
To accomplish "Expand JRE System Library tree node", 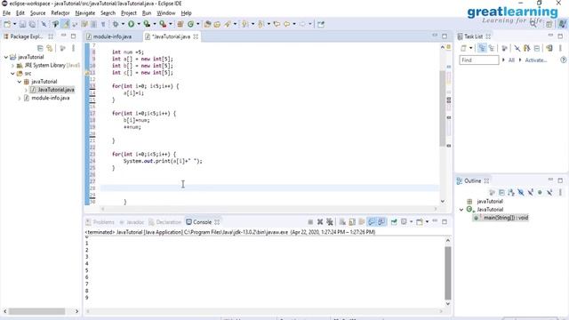I will [12, 66].
